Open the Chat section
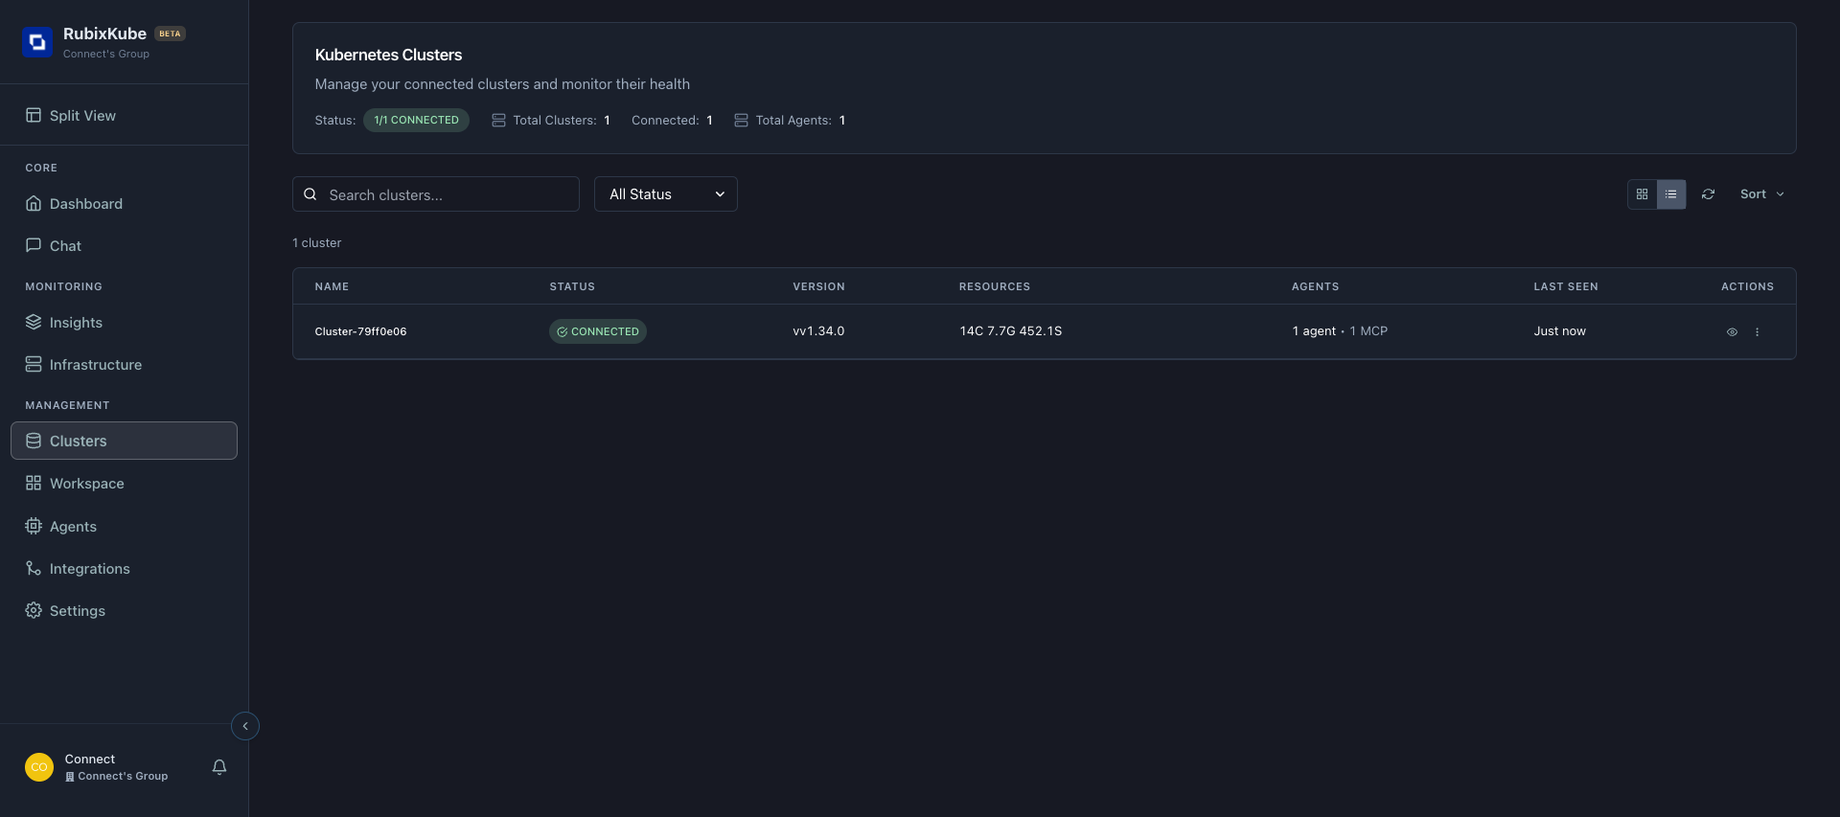Screen dimensions: 1840x817 124,246
